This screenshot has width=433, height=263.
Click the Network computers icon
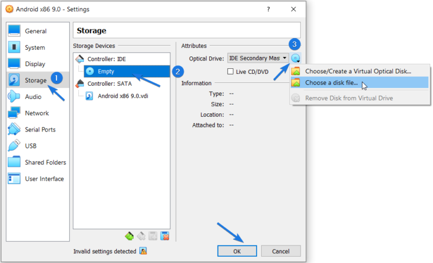point(14,113)
